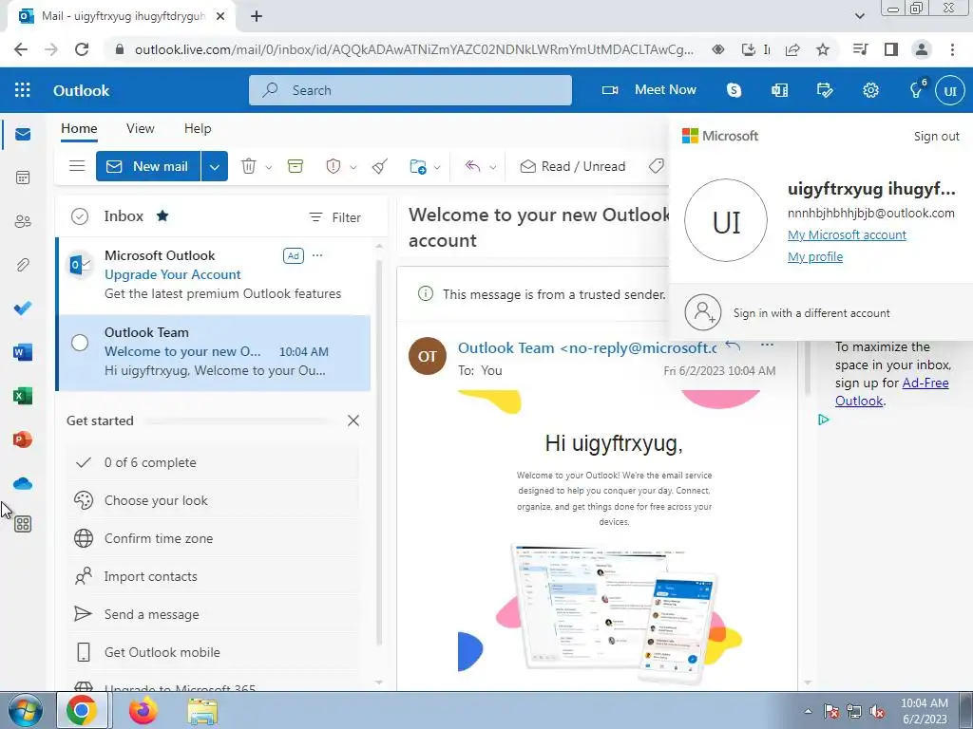Switch to the View tab
973x729 pixels.
141,128
